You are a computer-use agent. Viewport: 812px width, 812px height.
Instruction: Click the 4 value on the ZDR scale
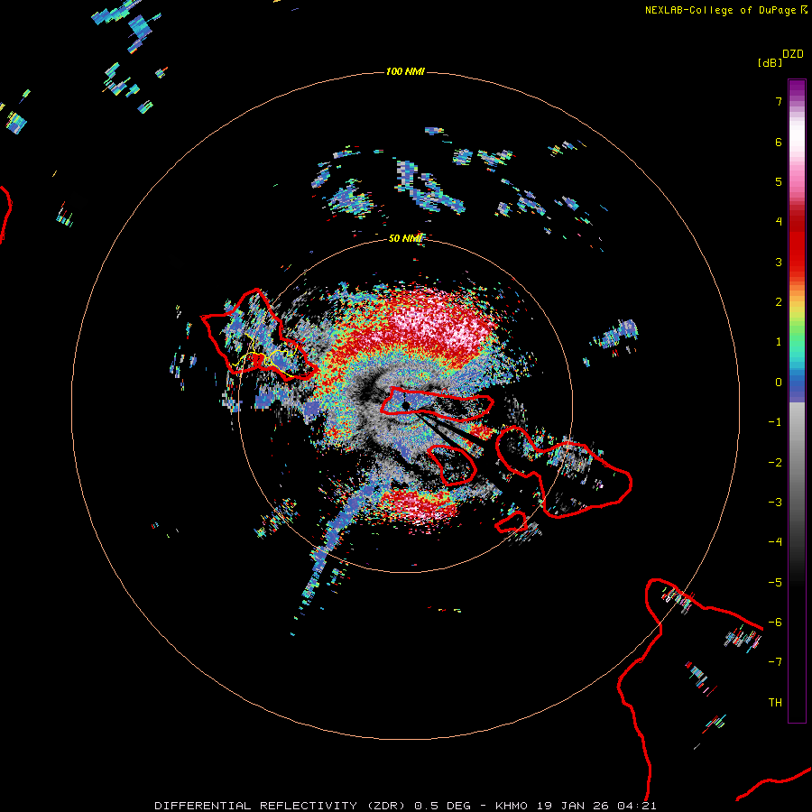point(779,222)
